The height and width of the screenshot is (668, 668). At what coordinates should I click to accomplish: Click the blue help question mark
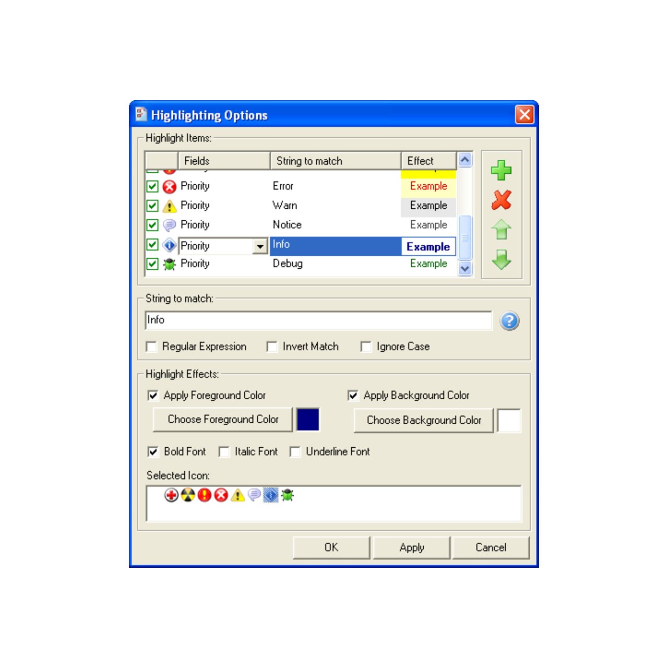(510, 320)
